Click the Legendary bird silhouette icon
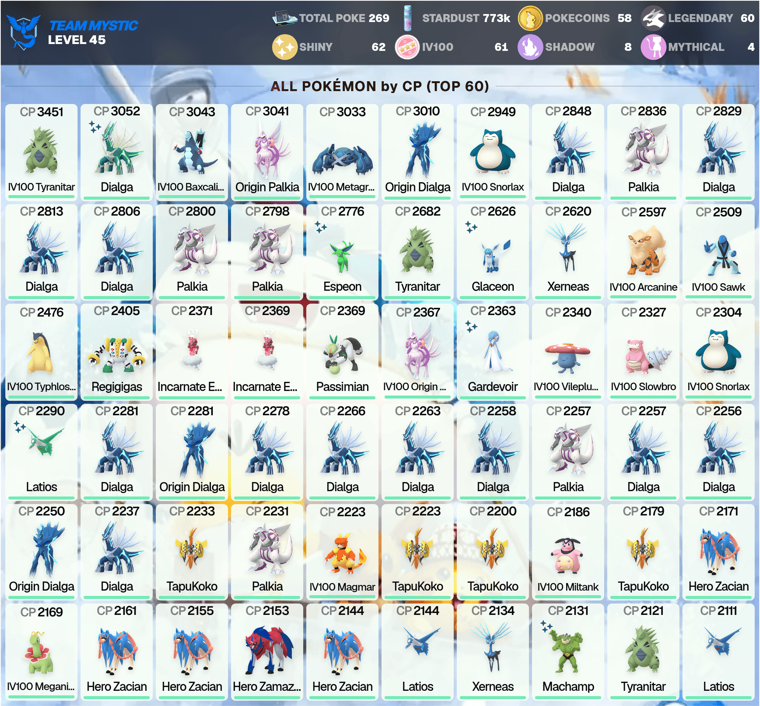Image resolution: width=760 pixels, height=706 pixels. (653, 18)
